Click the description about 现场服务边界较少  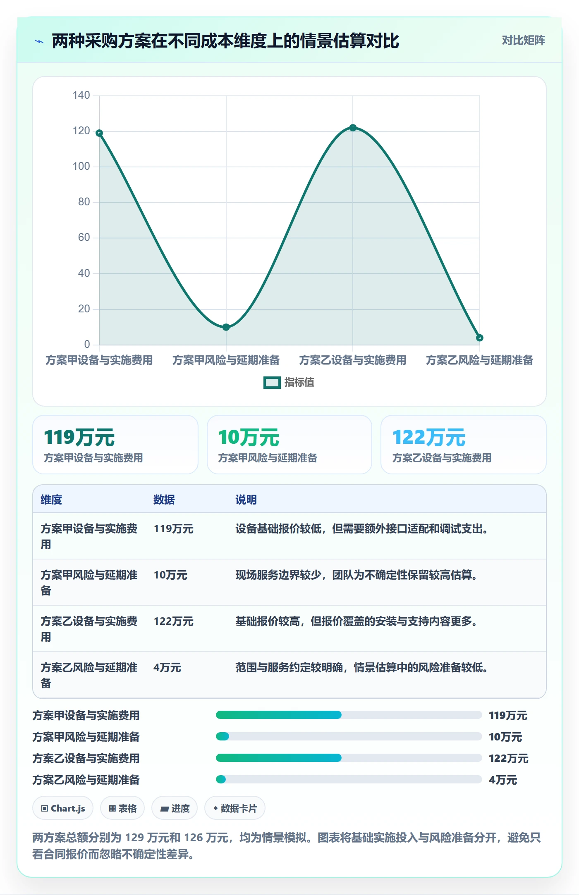pos(356,575)
